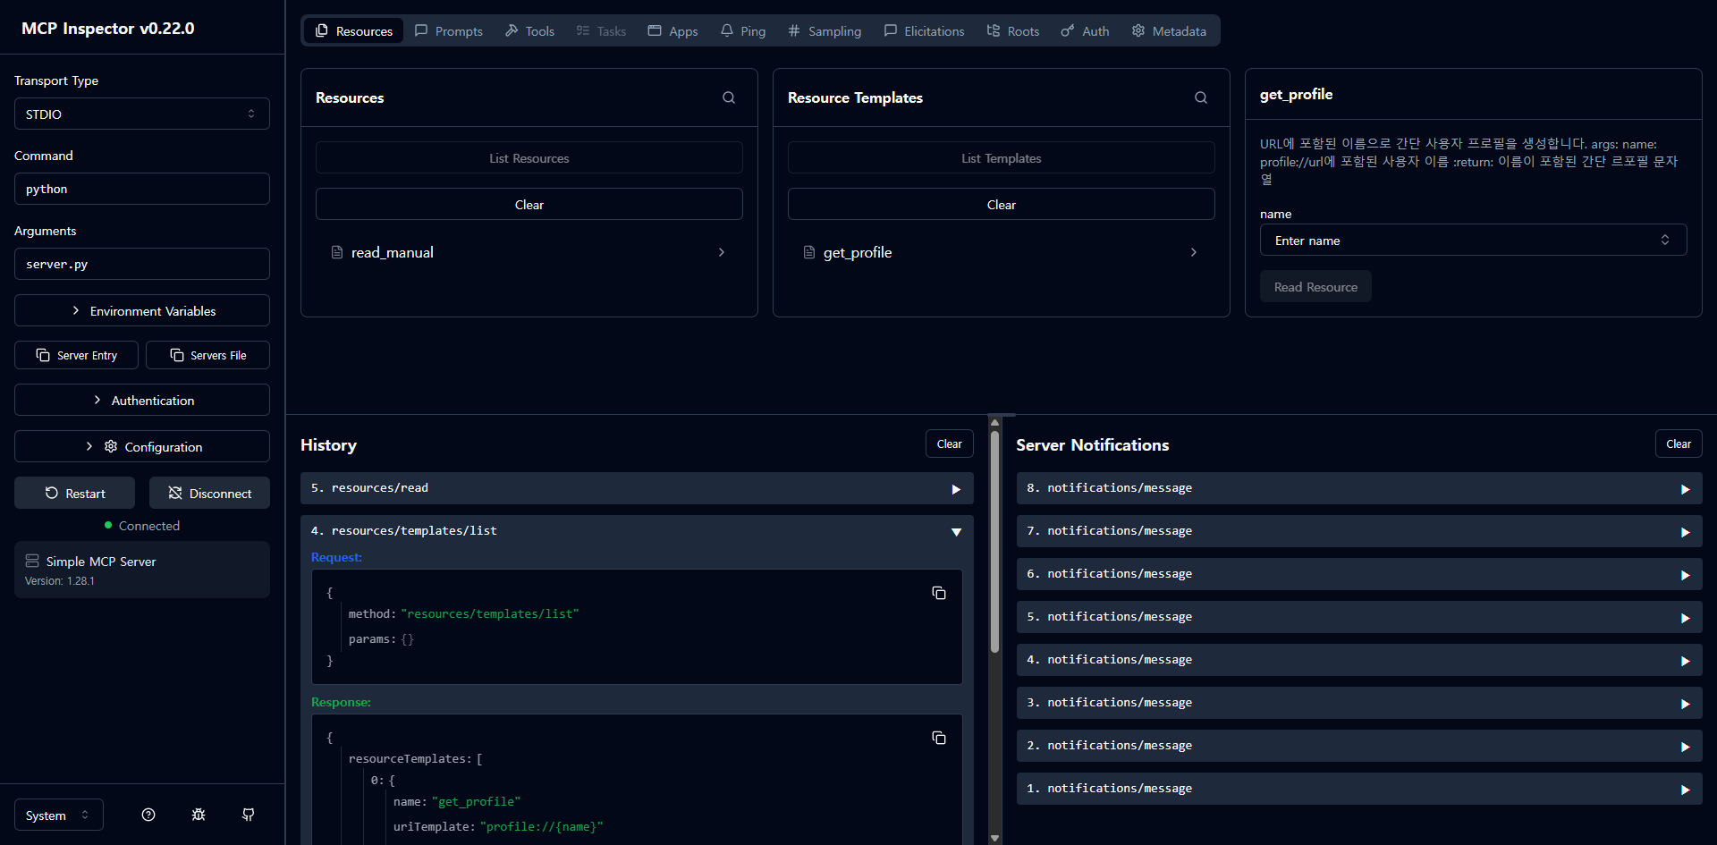The height and width of the screenshot is (845, 1717).
Task: Expand notification 4 notifications/message
Action: [1359, 660]
